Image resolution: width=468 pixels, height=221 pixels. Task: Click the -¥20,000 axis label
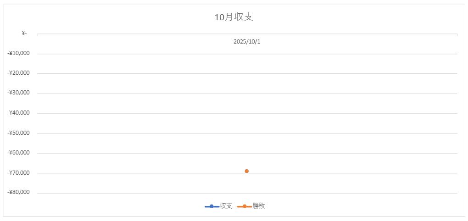(x=19, y=73)
